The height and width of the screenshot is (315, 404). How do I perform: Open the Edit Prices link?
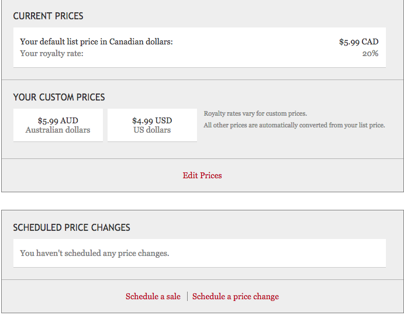coord(202,175)
